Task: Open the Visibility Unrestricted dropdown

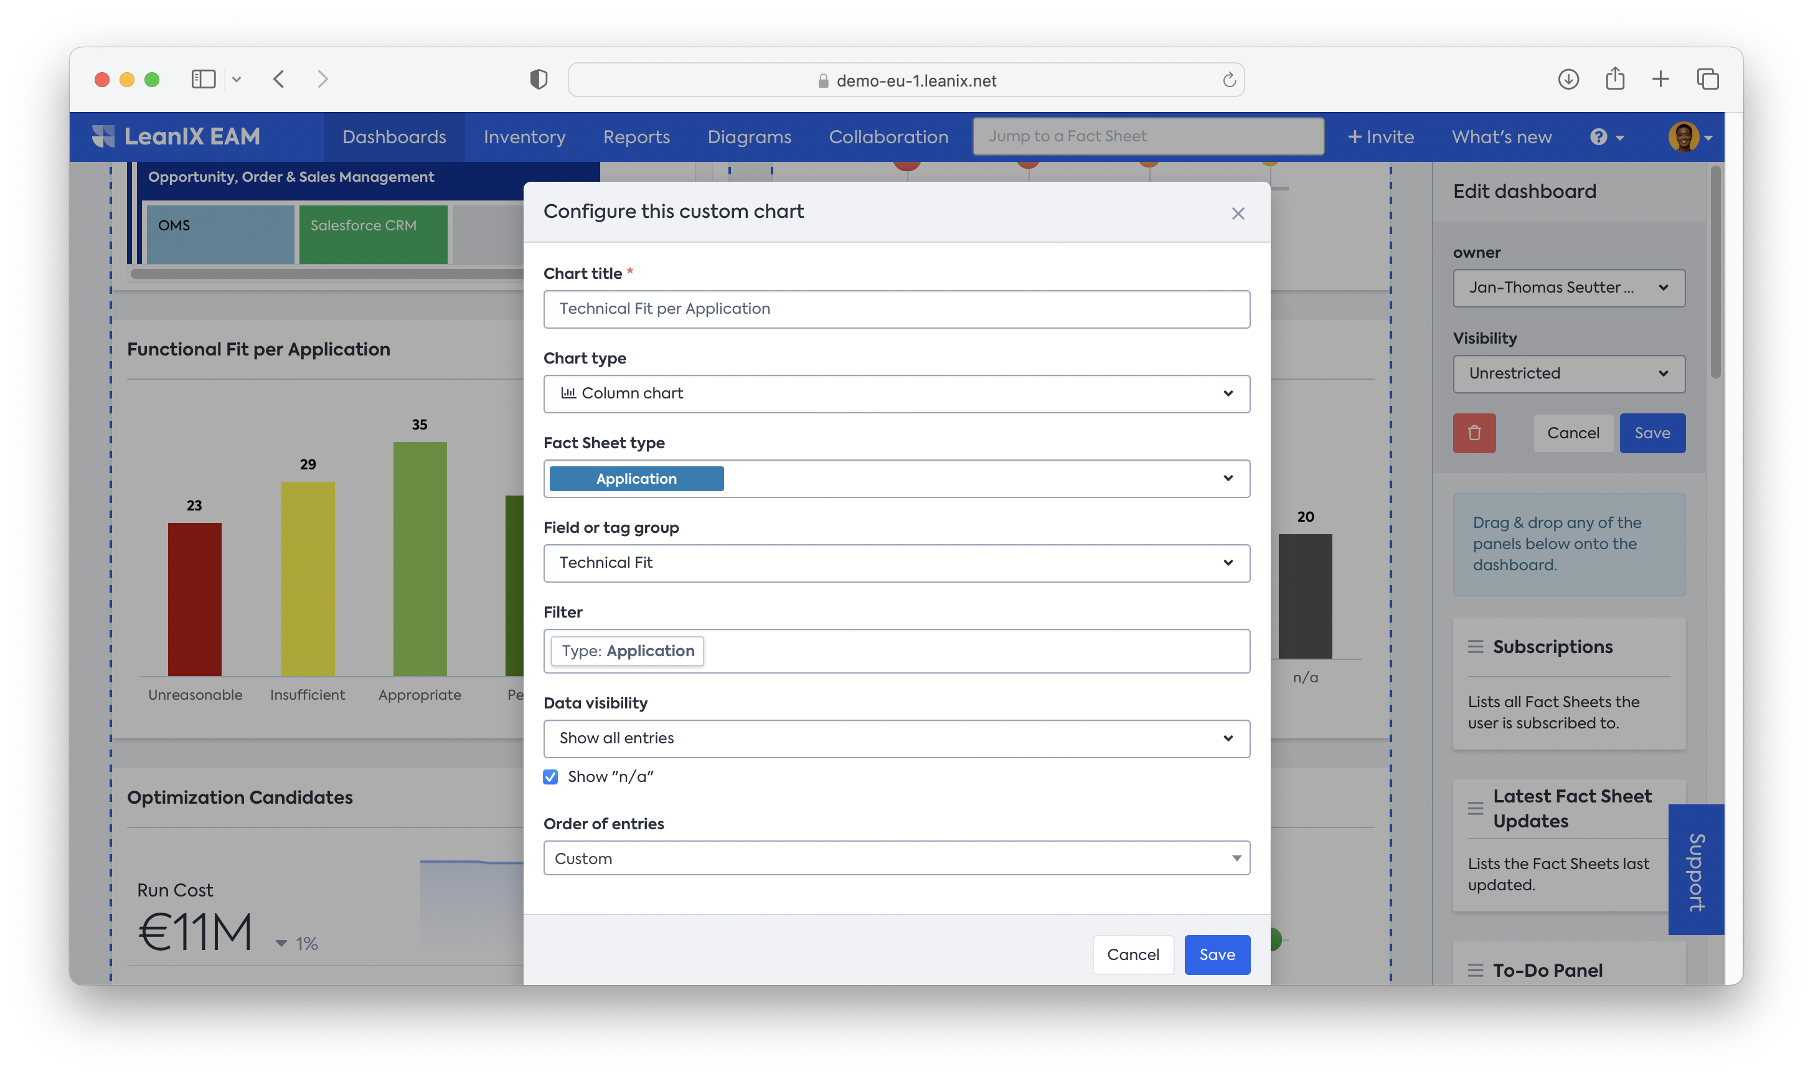Action: tap(1568, 374)
